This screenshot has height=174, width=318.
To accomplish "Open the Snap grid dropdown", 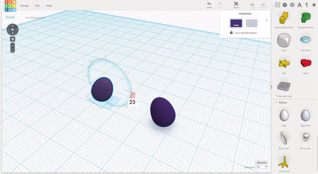I will (261, 167).
